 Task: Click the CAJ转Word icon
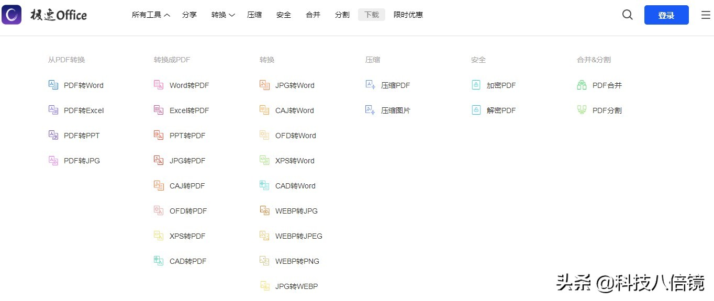(x=264, y=110)
